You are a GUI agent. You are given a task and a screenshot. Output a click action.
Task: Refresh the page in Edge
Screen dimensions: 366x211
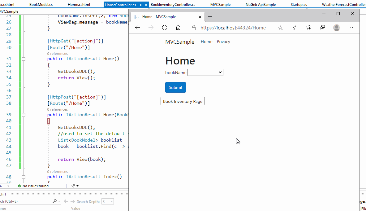coord(164,28)
